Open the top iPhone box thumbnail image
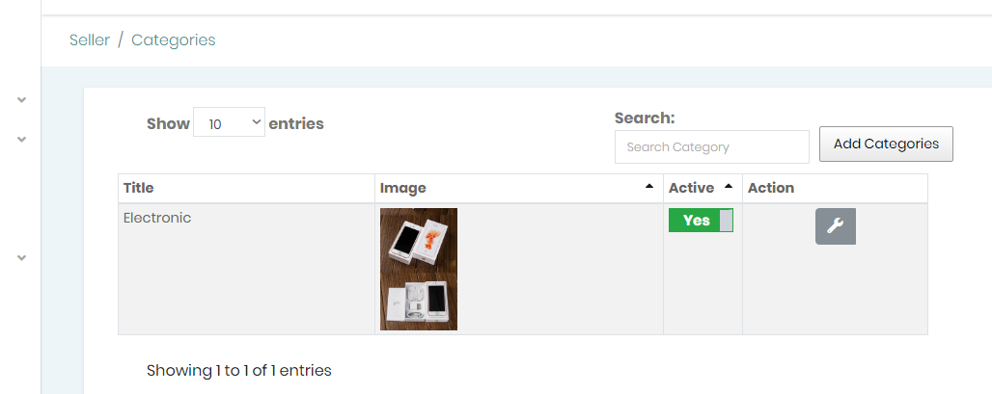The image size is (992, 394). click(x=419, y=239)
